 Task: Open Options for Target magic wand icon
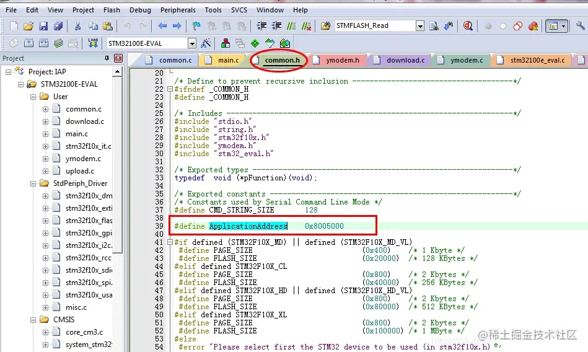(206, 43)
